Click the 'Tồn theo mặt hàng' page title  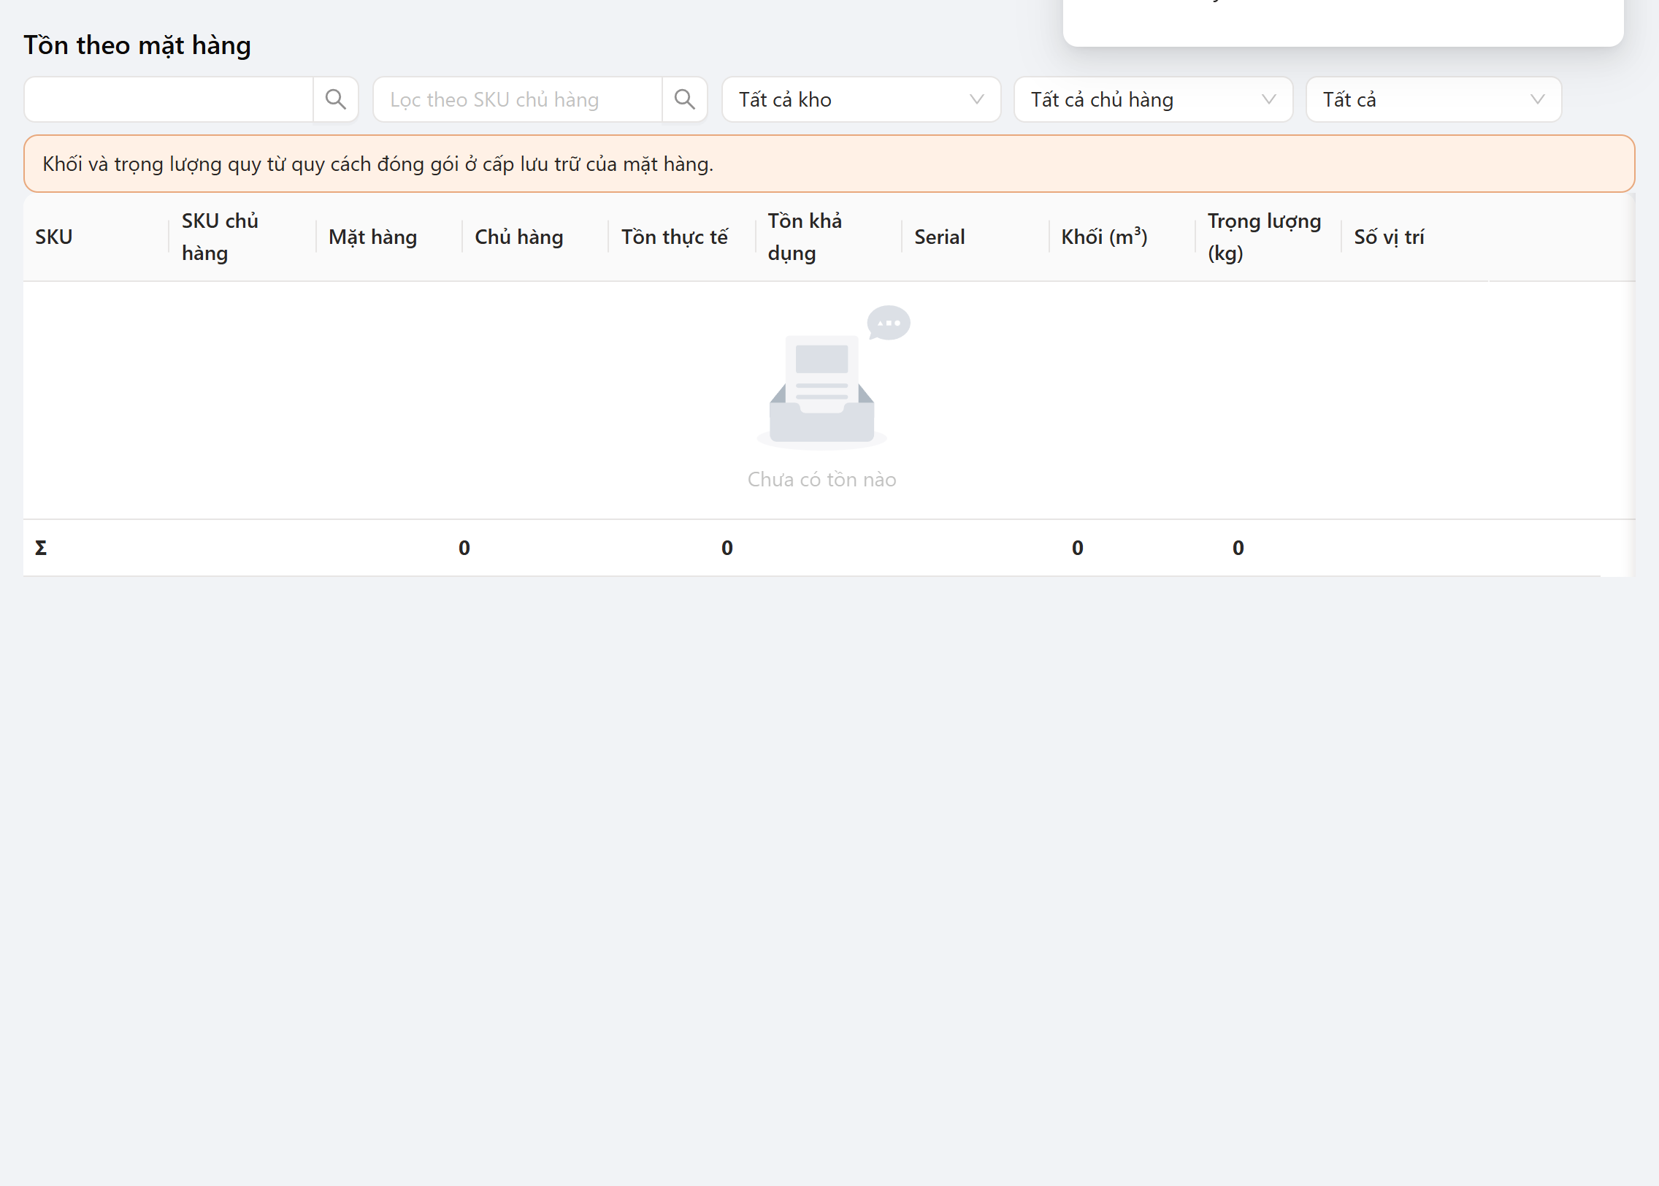point(137,45)
